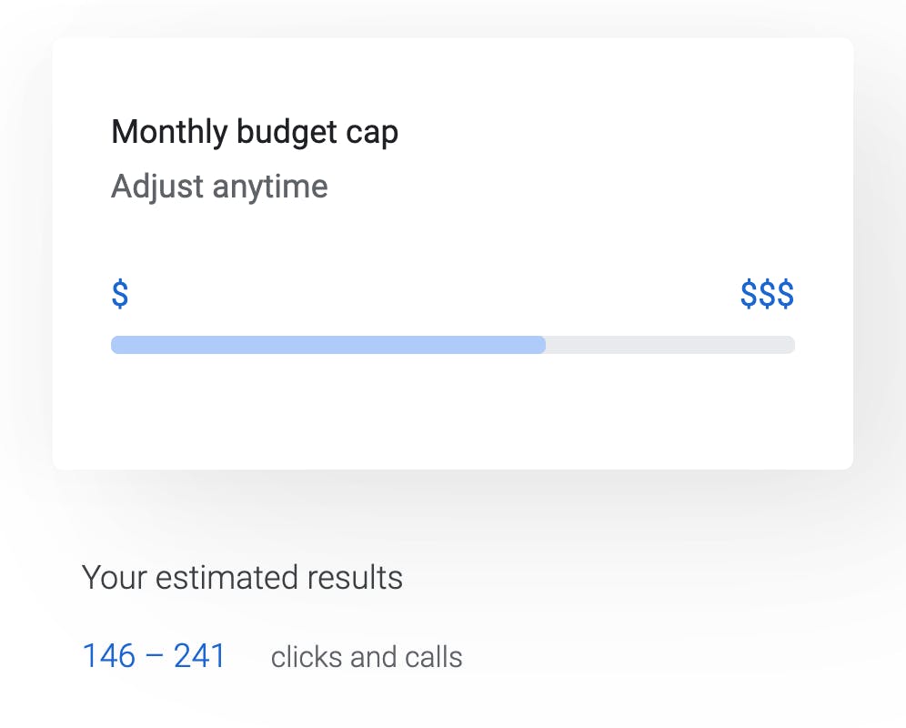Click the "Monthly budget cap" heading
The width and height of the screenshot is (906, 728).
[255, 133]
